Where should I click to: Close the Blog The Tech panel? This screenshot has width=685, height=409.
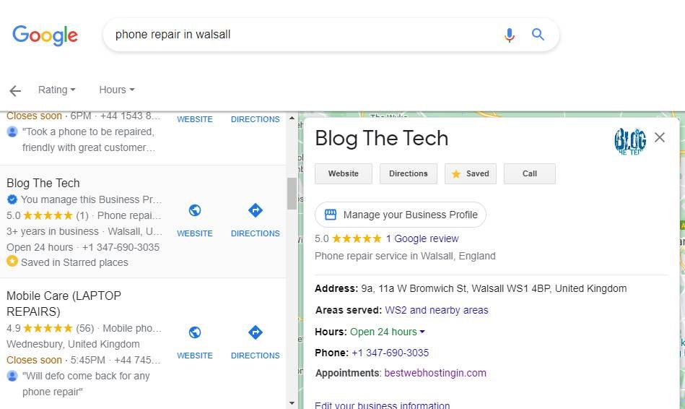[x=660, y=137]
